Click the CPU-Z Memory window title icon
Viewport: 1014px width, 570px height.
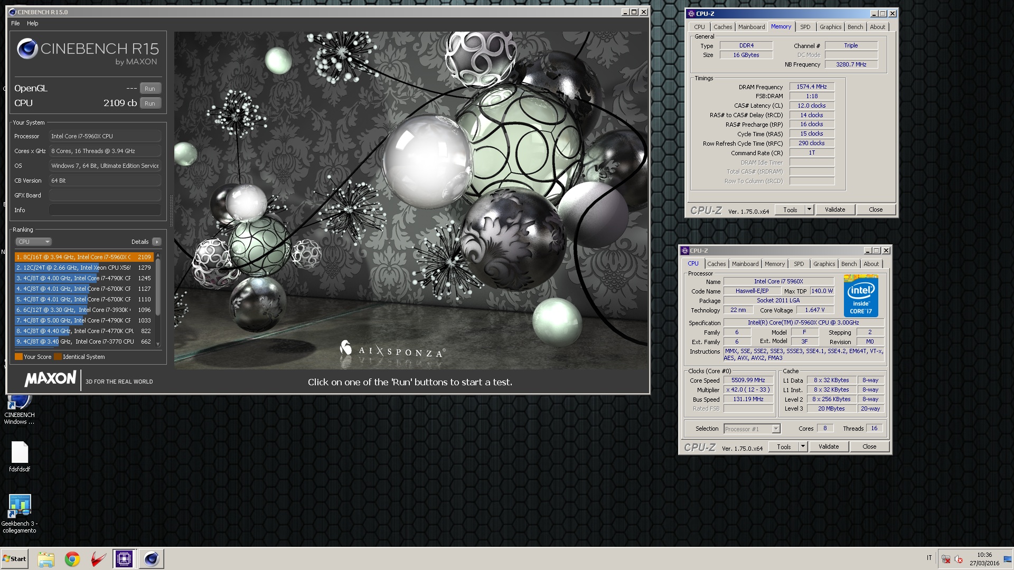tap(691, 14)
